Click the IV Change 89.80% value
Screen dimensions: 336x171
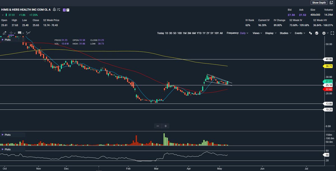pyautogui.click(x=278, y=25)
